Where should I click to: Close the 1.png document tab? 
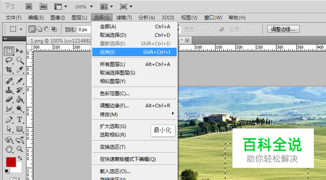tap(187, 40)
